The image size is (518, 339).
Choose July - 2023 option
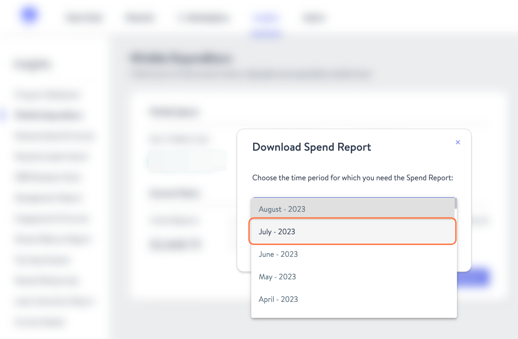click(353, 231)
